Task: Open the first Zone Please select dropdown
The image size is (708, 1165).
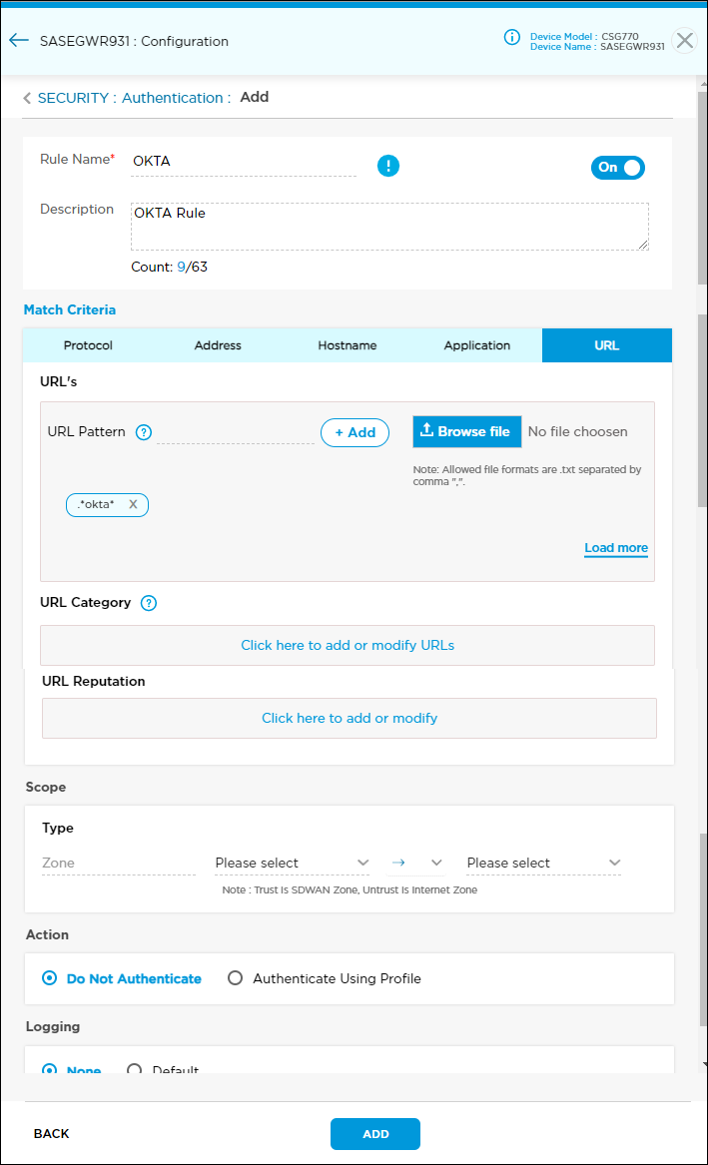Action: point(292,863)
